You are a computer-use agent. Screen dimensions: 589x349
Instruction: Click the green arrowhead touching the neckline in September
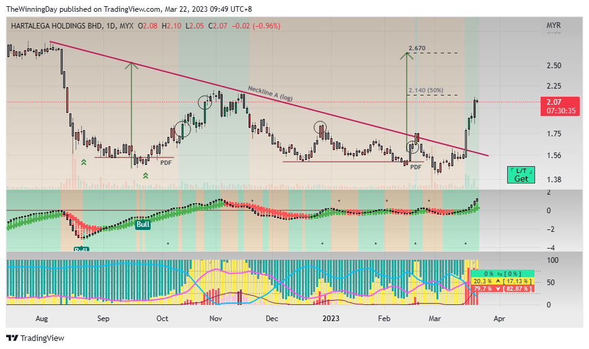131,65
